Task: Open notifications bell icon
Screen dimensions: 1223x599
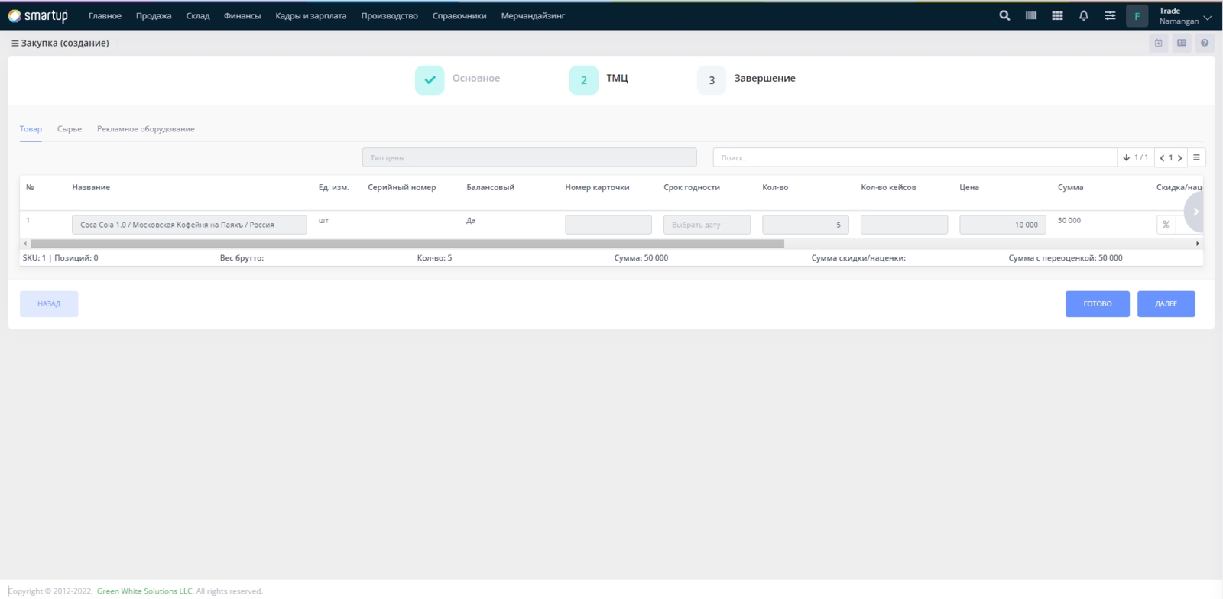Action: point(1083,15)
